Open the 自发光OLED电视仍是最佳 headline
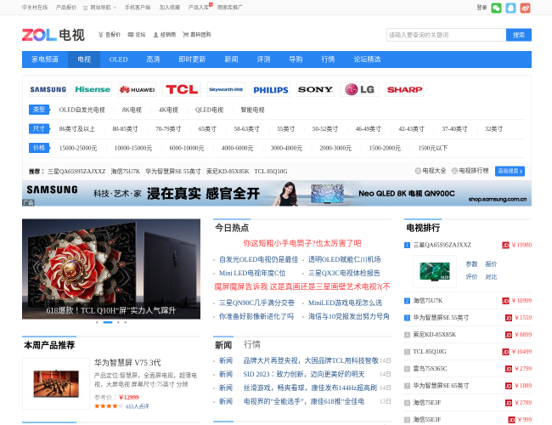 pos(258,259)
